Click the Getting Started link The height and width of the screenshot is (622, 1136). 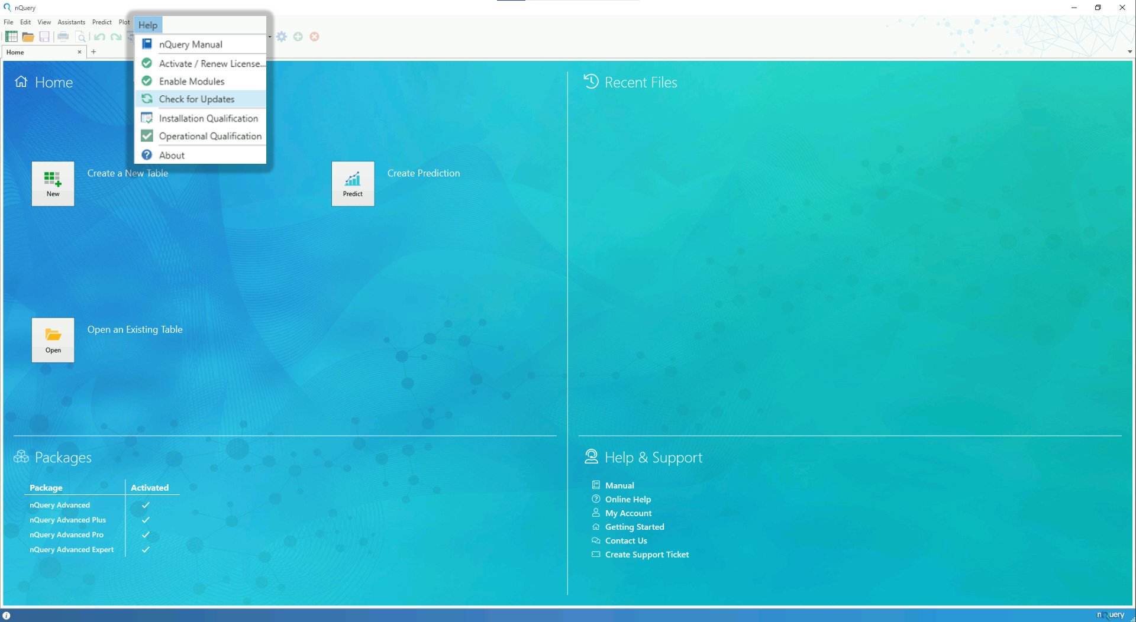click(634, 527)
